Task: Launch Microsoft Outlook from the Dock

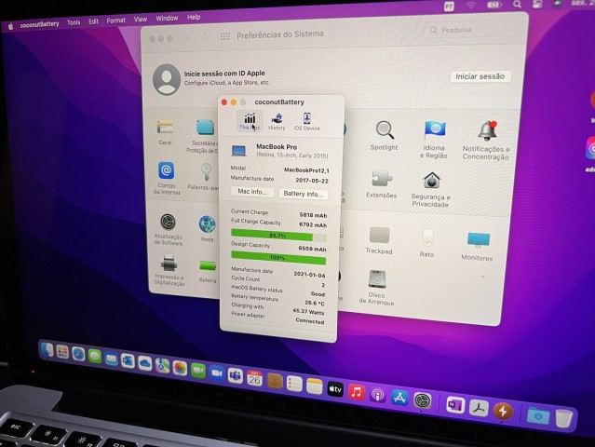Action: [128, 360]
